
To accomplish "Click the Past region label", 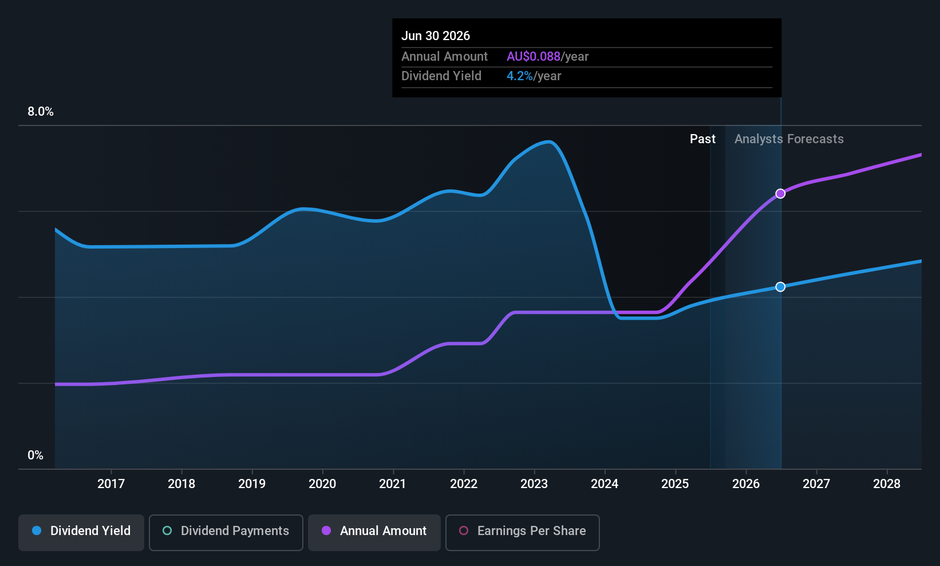I will 702,139.
